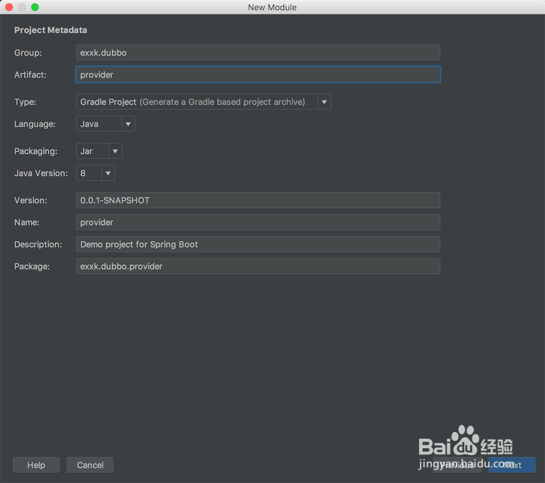Viewport: 545px width, 483px height.
Task: Click the Packaging: label
Action: pos(36,151)
